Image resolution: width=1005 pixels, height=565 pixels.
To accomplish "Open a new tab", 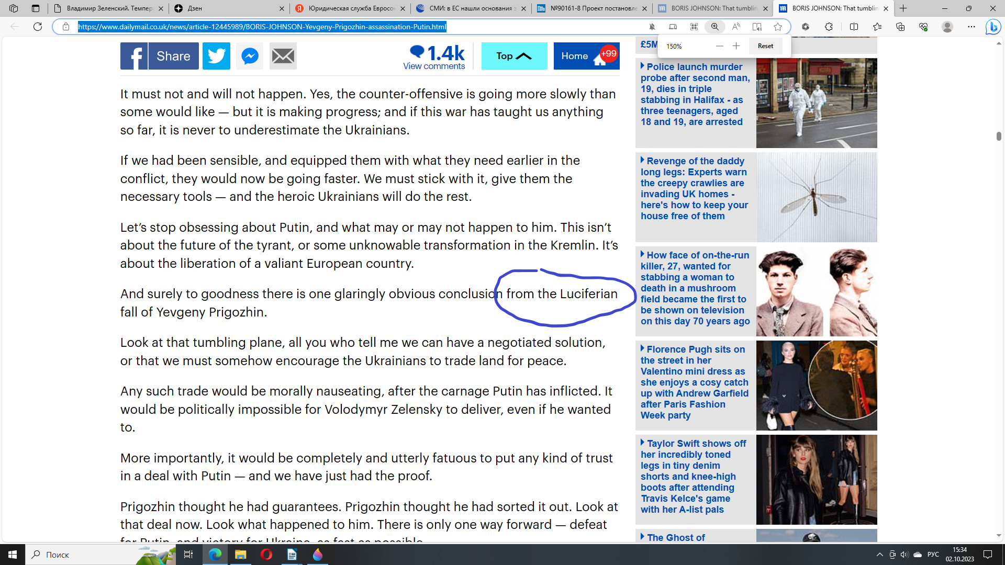I will point(903,8).
